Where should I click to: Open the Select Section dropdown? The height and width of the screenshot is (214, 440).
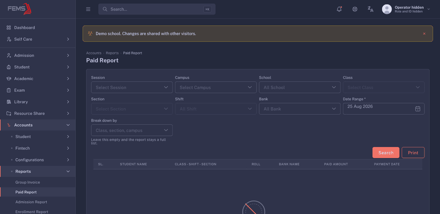pos(132,109)
